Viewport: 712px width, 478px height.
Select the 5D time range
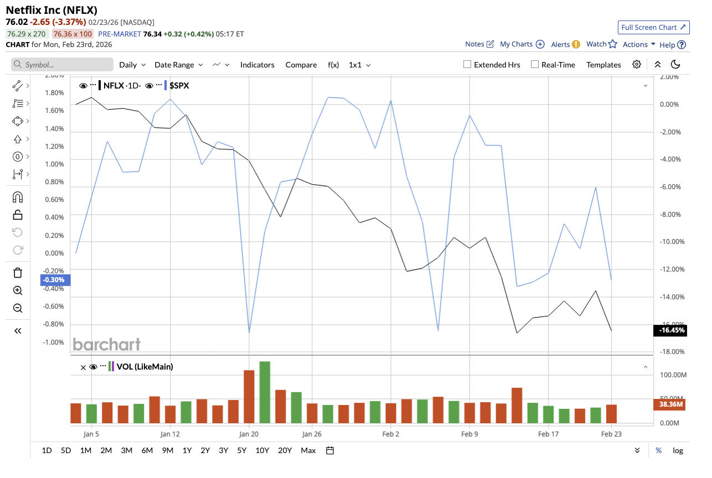(66, 450)
